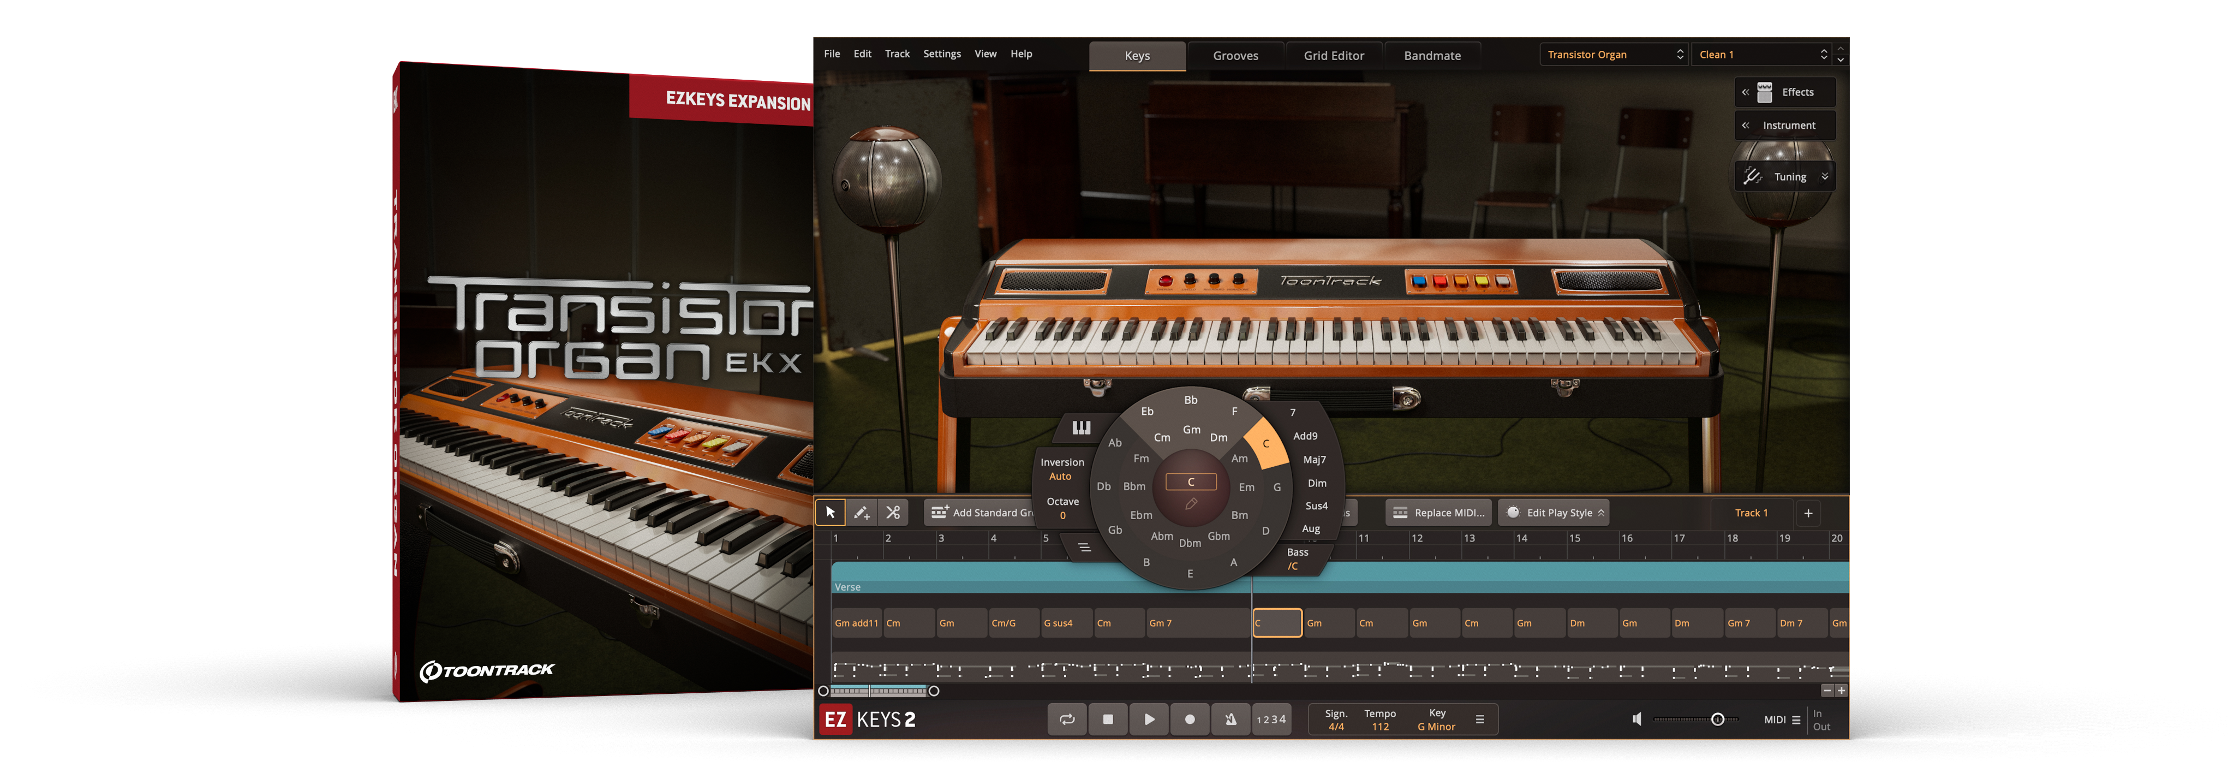2228x773 pixels.
Task: Select the pencil draw tool
Action: click(862, 513)
